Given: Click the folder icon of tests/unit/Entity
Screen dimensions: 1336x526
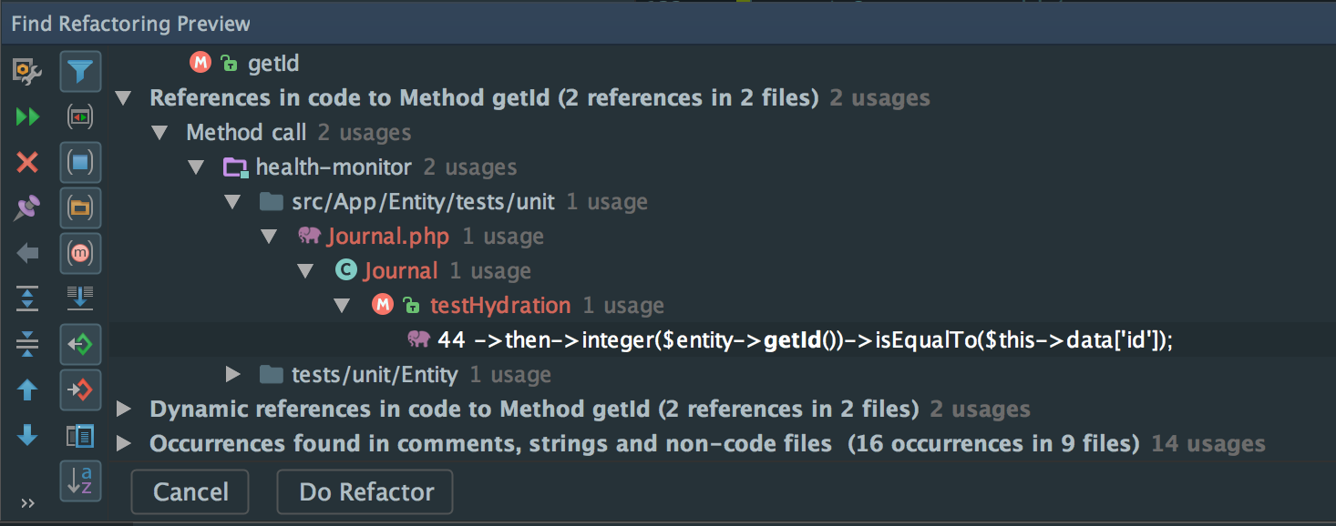Looking at the screenshot, I should click(x=272, y=374).
